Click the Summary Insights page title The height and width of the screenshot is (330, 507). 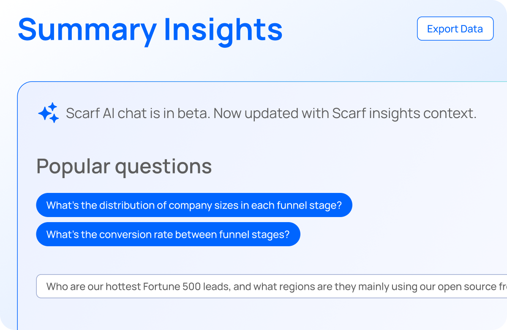pyautogui.click(x=150, y=28)
